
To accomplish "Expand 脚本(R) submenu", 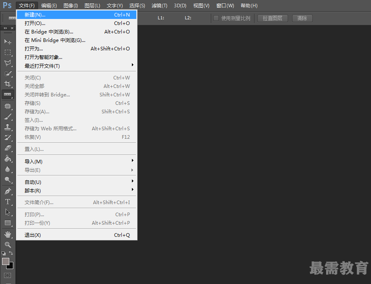I will [76, 190].
